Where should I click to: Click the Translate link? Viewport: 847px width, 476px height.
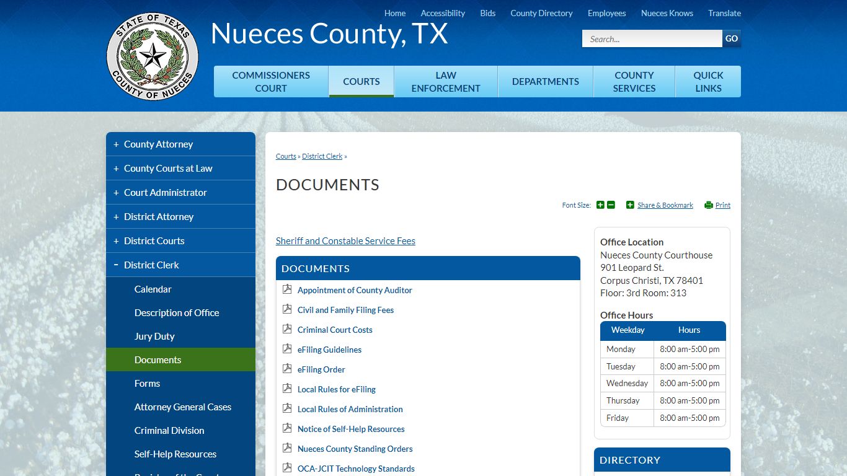[725, 13]
